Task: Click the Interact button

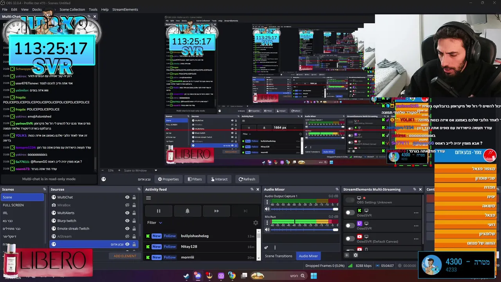Action: point(219,179)
